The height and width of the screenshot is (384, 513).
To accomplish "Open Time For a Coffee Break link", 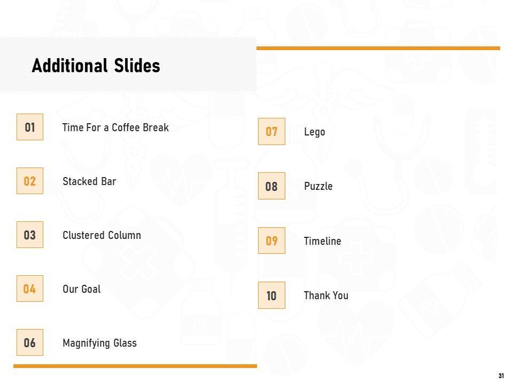I will 115,127.
